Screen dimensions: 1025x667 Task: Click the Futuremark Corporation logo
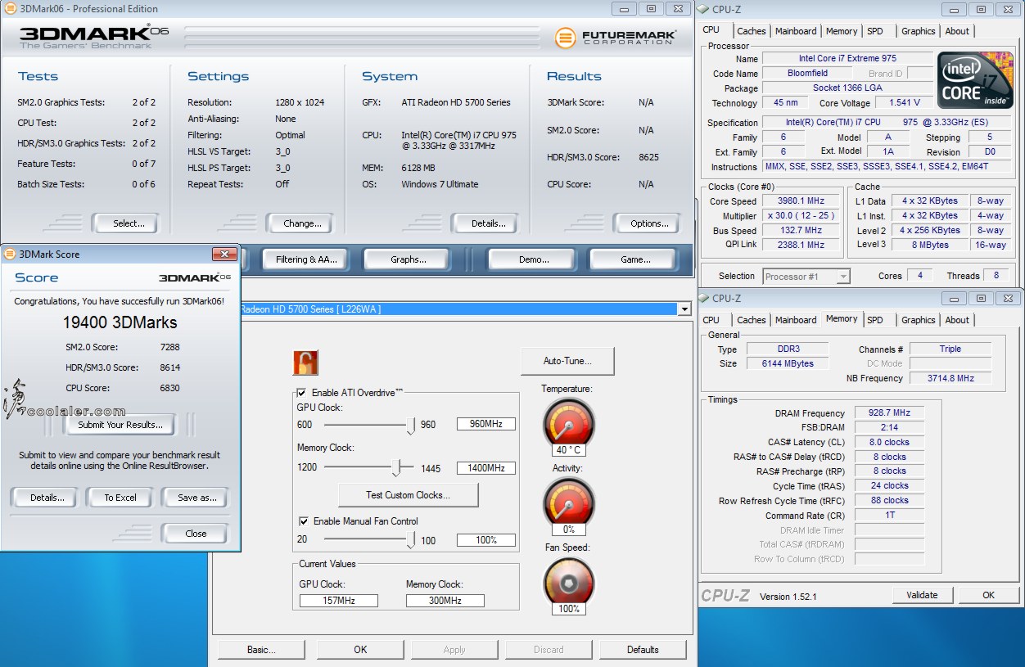coord(616,38)
